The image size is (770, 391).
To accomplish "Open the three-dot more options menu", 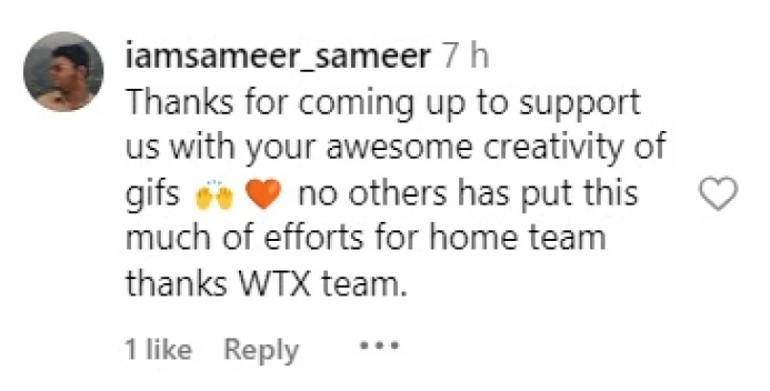I will tap(380, 346).
